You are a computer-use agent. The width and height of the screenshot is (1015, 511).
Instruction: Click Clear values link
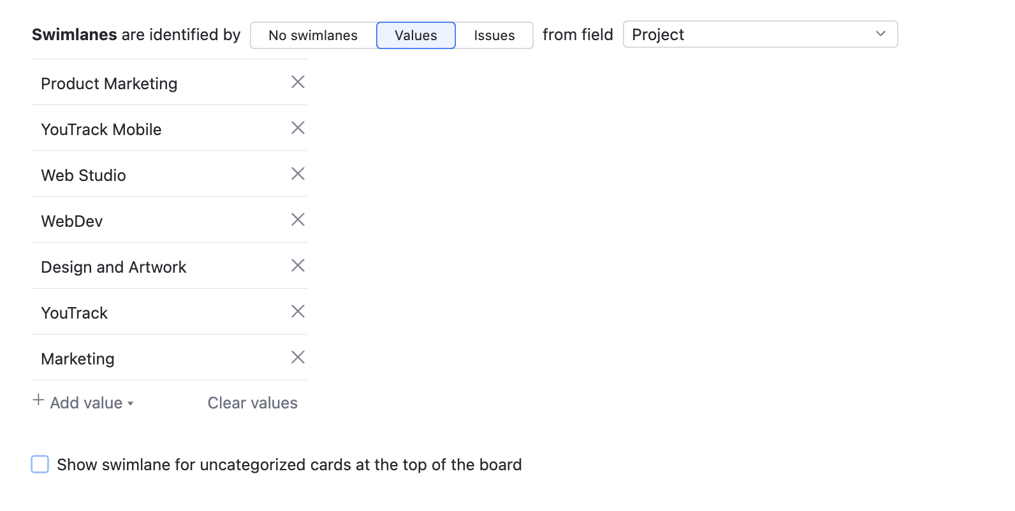252,403
